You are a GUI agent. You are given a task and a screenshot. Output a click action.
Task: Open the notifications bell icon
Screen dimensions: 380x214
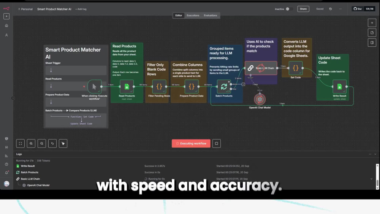pyautogui.click(x=6, y=173)
